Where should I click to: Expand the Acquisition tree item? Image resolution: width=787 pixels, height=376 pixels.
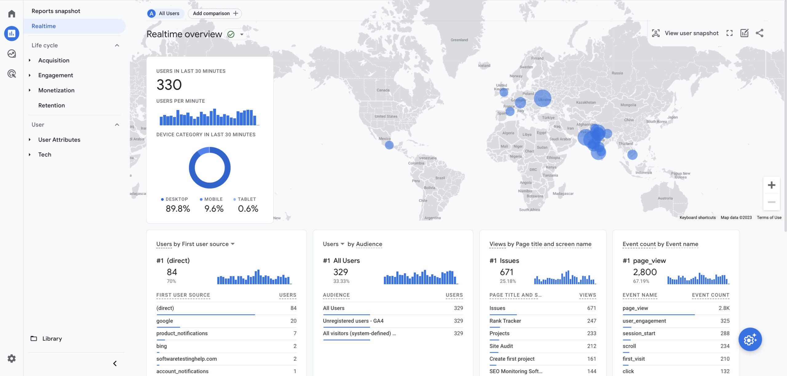click(30, 61)
